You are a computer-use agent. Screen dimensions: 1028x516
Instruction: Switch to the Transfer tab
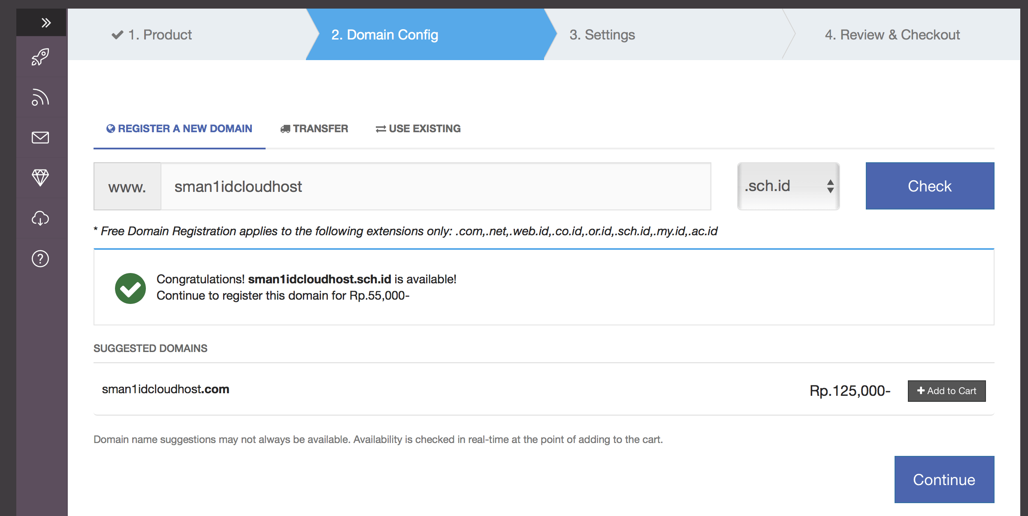point(314,129)
